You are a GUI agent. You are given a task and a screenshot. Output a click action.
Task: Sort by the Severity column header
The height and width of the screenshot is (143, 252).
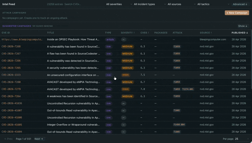(128, 33)
